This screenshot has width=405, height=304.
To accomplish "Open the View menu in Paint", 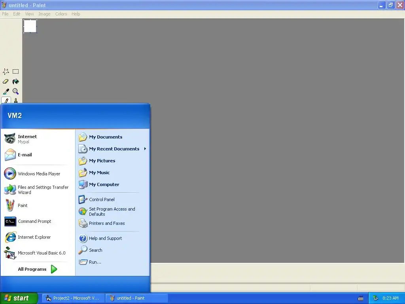I will point(29,14).
